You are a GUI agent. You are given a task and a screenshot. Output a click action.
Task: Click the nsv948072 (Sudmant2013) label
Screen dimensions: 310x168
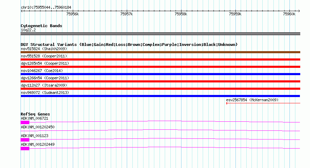pyautogui.click(x=45, y=93)
